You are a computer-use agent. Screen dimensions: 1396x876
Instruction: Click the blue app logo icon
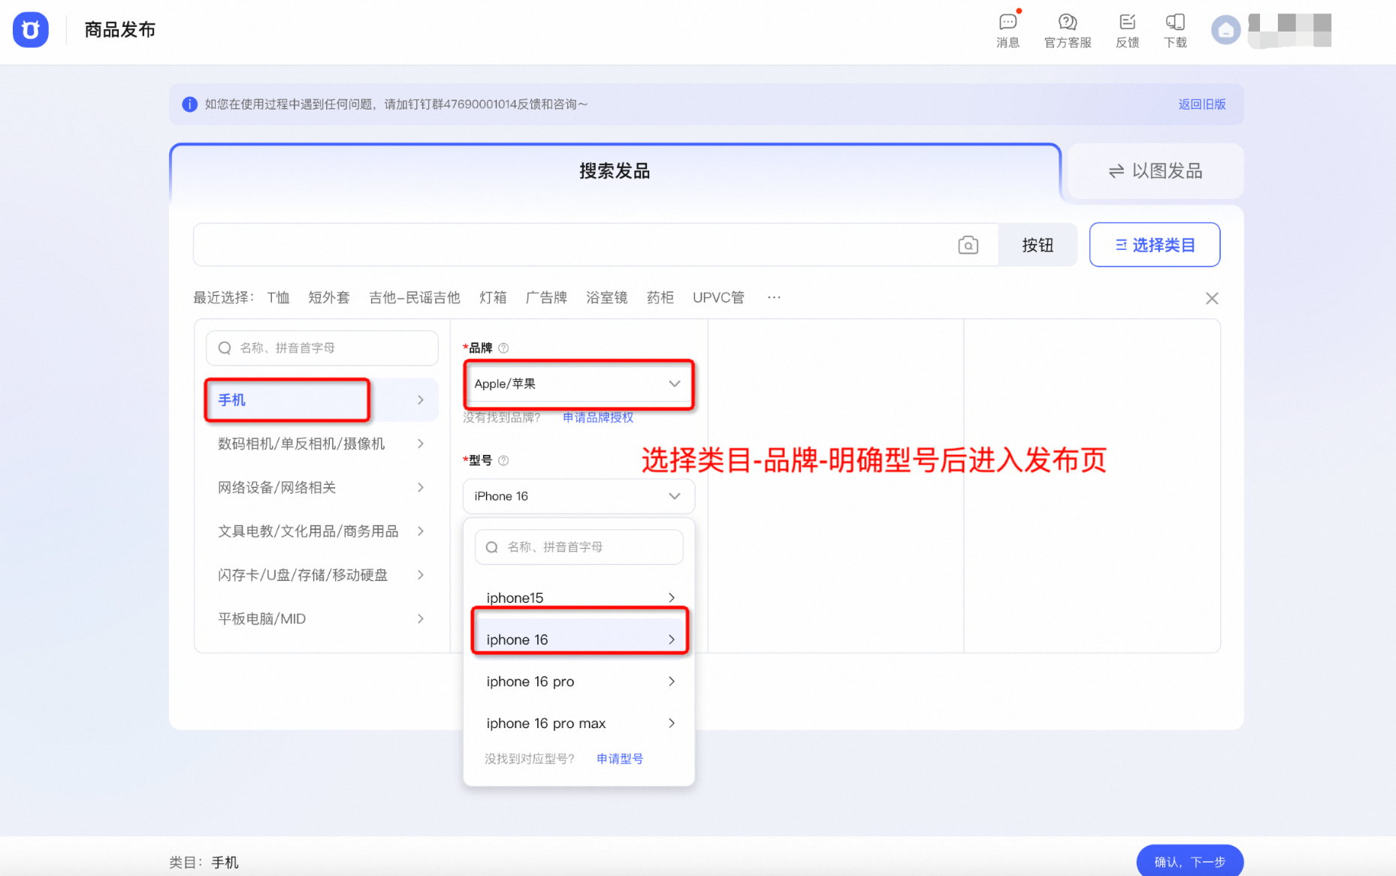pyautogui.click(x=31, y=30)
